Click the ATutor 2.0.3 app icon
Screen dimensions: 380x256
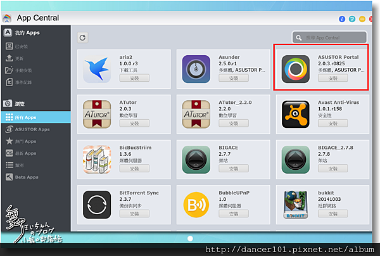click(x=97, y=114)
